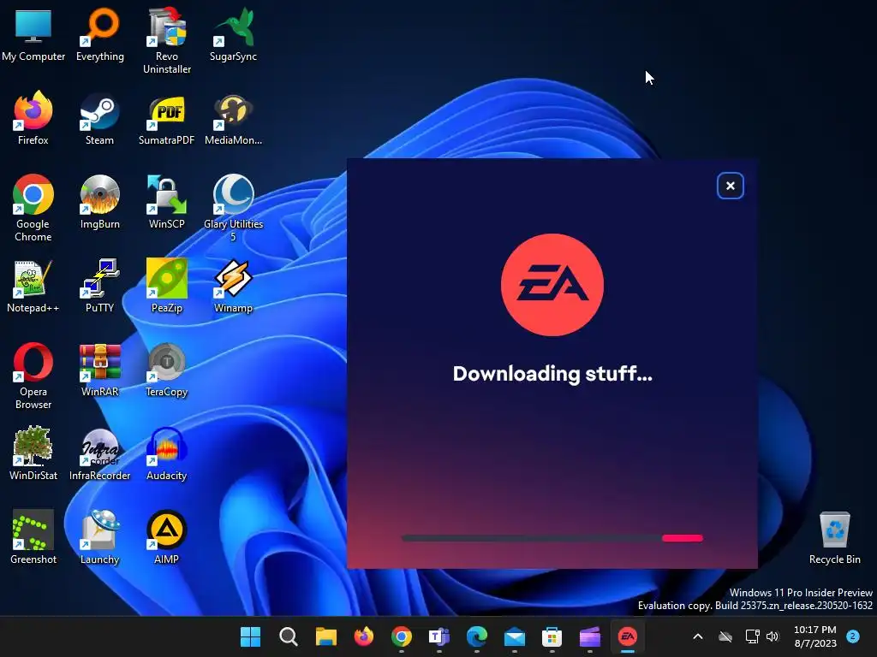Select the WinSCP desktop icon
The image size is (877, 657).
pos(167,202)
